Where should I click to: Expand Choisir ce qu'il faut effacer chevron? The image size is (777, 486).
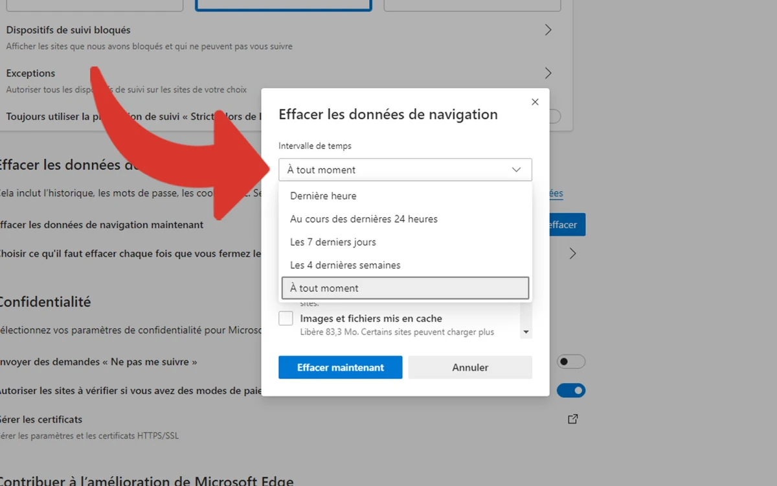click(572, 253)
